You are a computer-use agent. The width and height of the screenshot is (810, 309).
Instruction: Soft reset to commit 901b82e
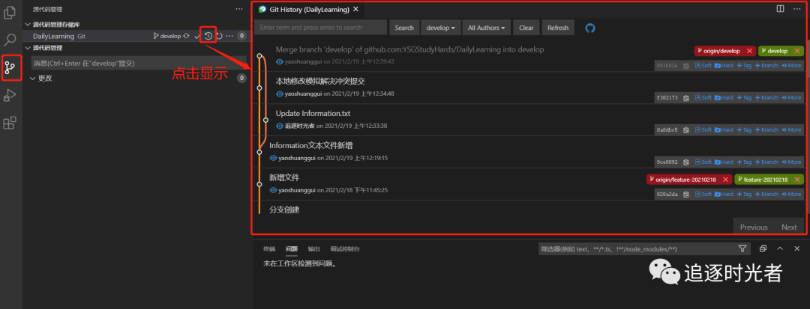coord(703,66)
